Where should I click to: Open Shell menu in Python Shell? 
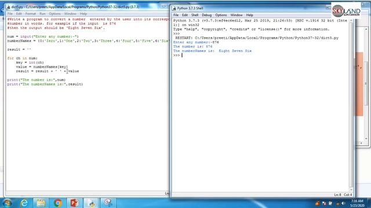tap(195, 15)
